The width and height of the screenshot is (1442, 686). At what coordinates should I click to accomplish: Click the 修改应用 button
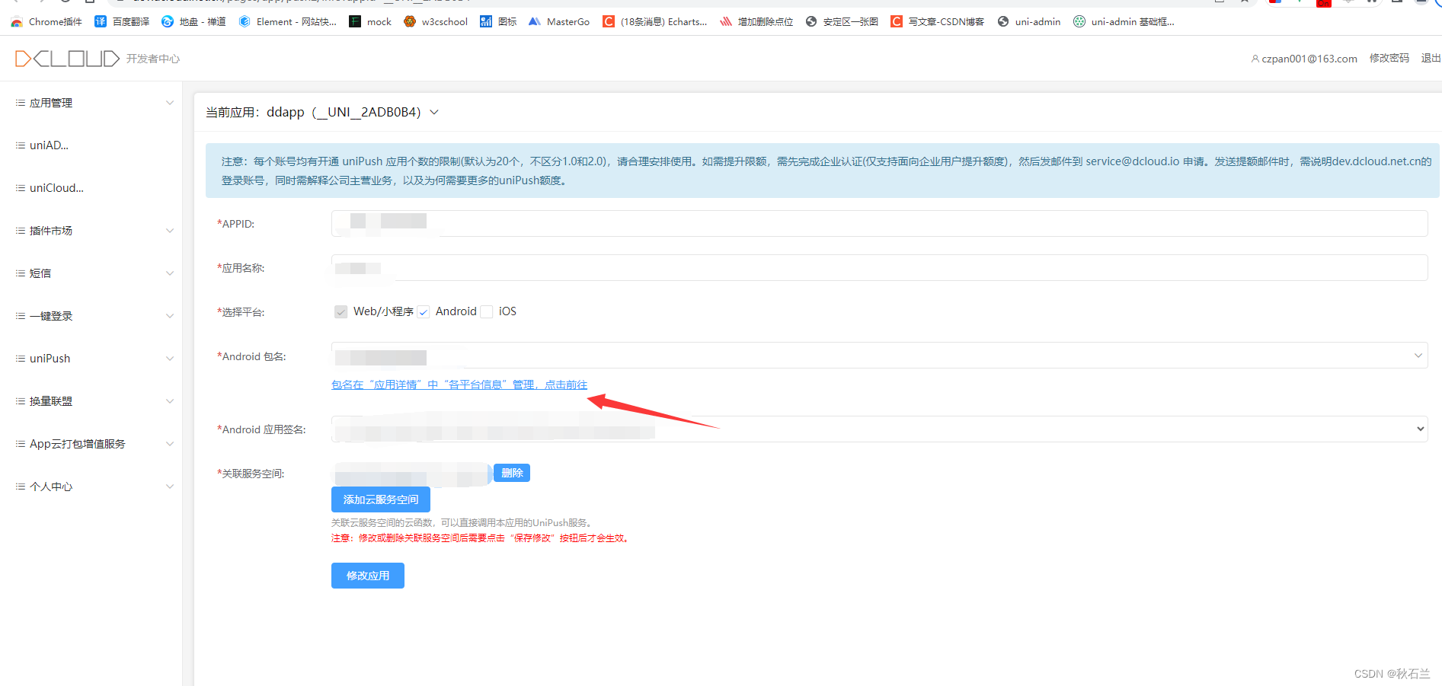368,576
